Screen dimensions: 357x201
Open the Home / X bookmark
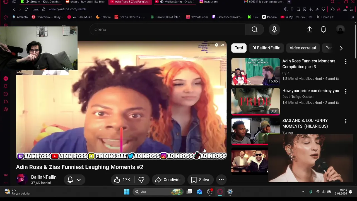point(325,17)
